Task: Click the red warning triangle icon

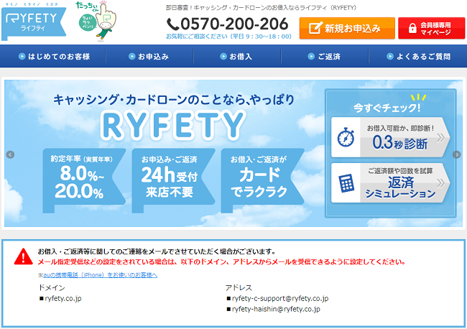Action: [x=23, y=256]
